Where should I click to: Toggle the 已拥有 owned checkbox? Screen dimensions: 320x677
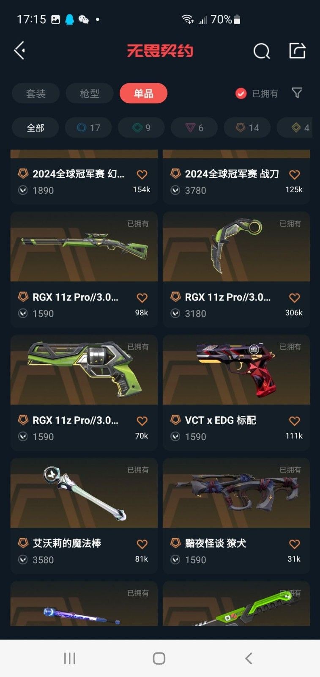click(x=241, y=94)
